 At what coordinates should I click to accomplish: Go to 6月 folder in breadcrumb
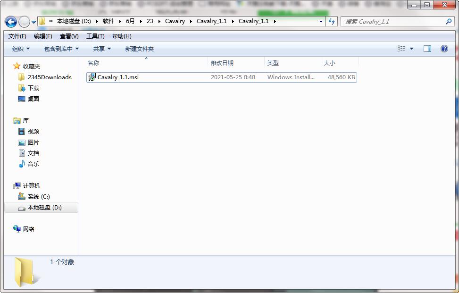(x=130, y=21)
